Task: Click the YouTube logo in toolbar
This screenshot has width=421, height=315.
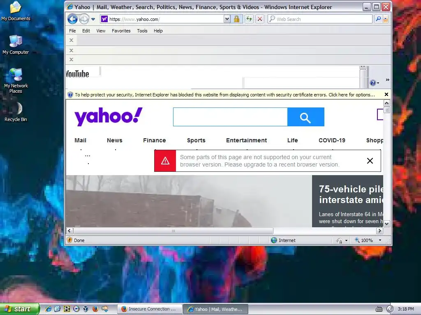Action: [x=78, y=73]
